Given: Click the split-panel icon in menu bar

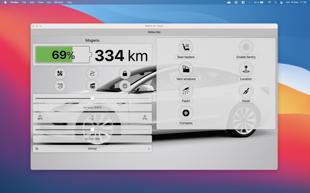Looking at the screenshot, I should (243, 2).
